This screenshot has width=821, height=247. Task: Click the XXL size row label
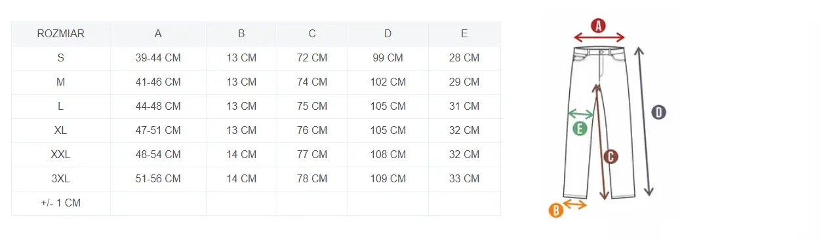pos(61,155)
